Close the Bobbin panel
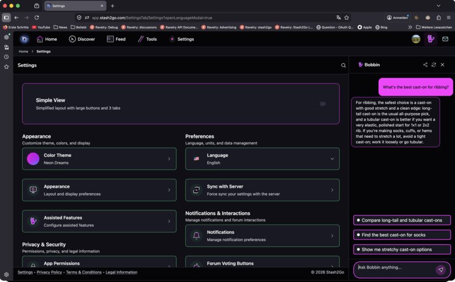This screenshot has width=455, height=282. coord(442,65)
